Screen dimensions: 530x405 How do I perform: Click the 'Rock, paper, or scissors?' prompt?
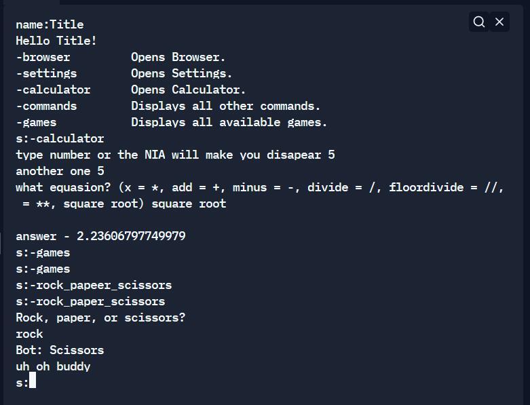tap(100, 318)
